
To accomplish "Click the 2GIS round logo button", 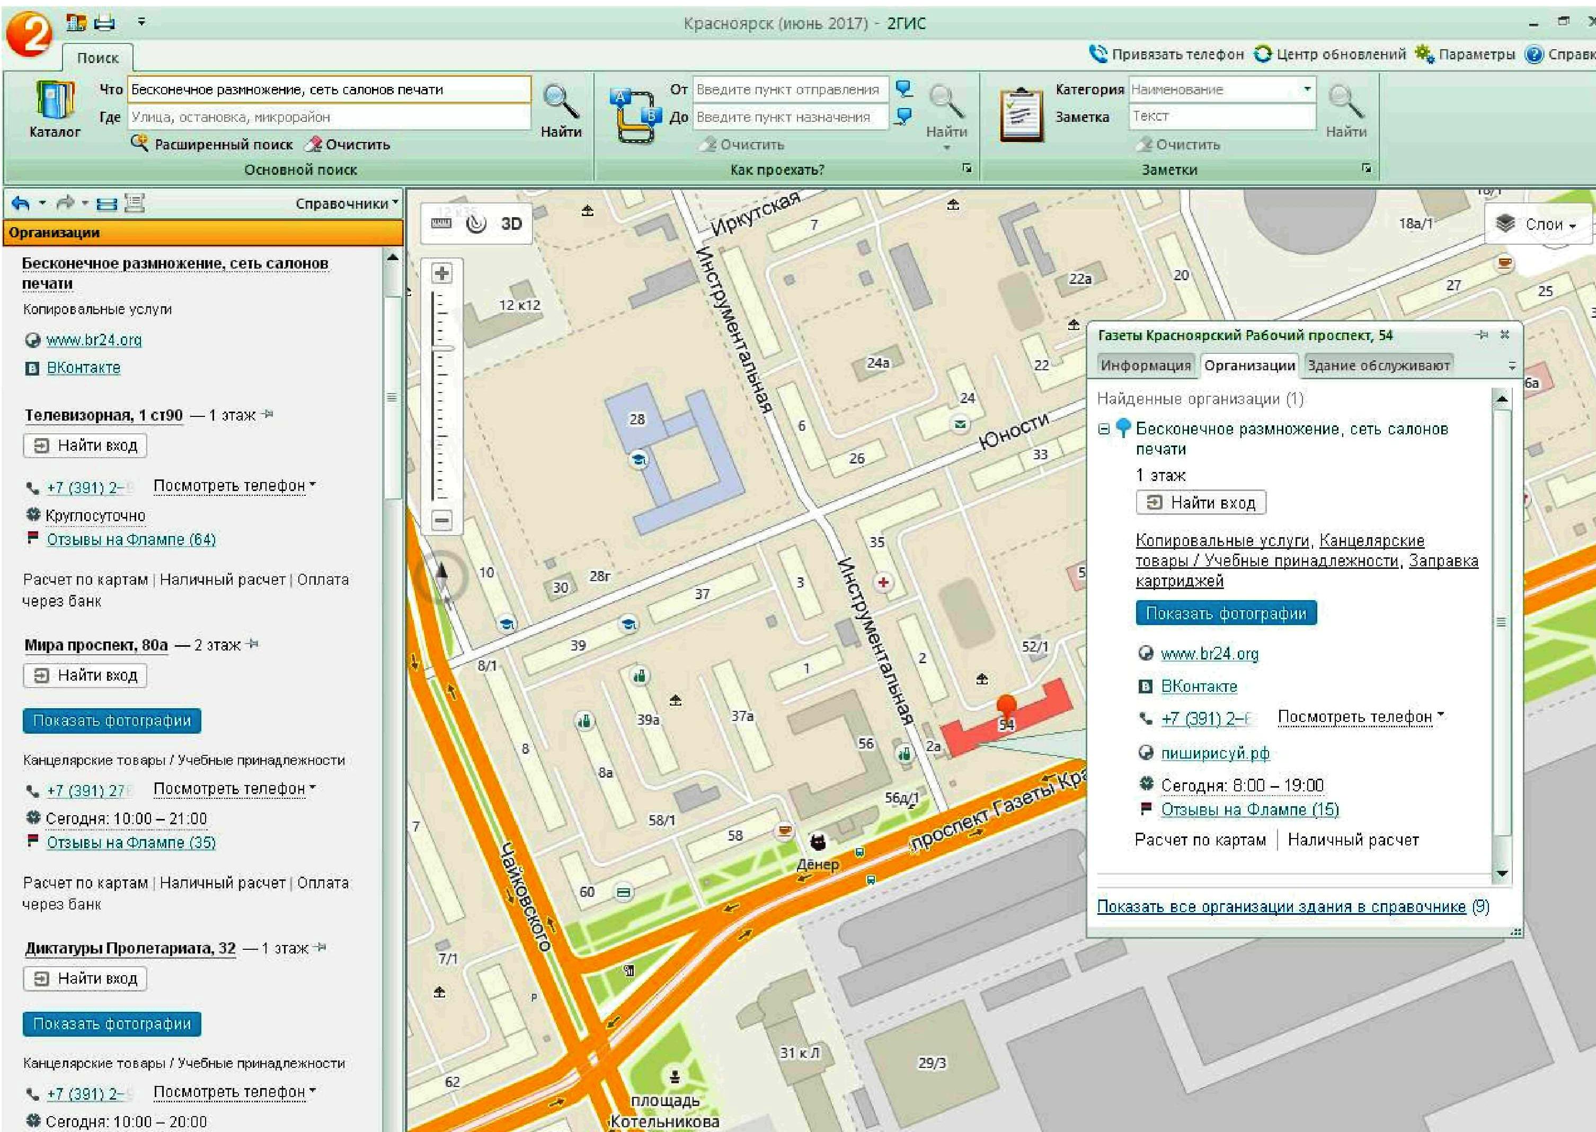I will click(29, 33).
